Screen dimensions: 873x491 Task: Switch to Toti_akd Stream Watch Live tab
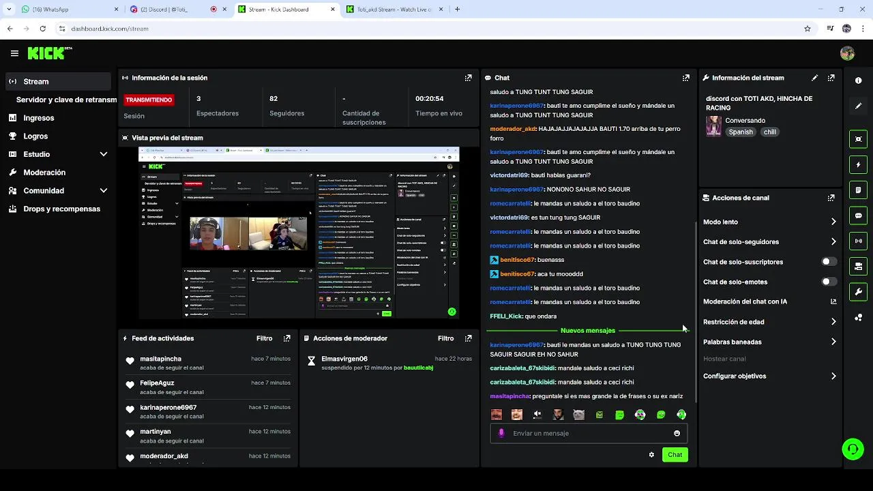(x=394, y=10)
